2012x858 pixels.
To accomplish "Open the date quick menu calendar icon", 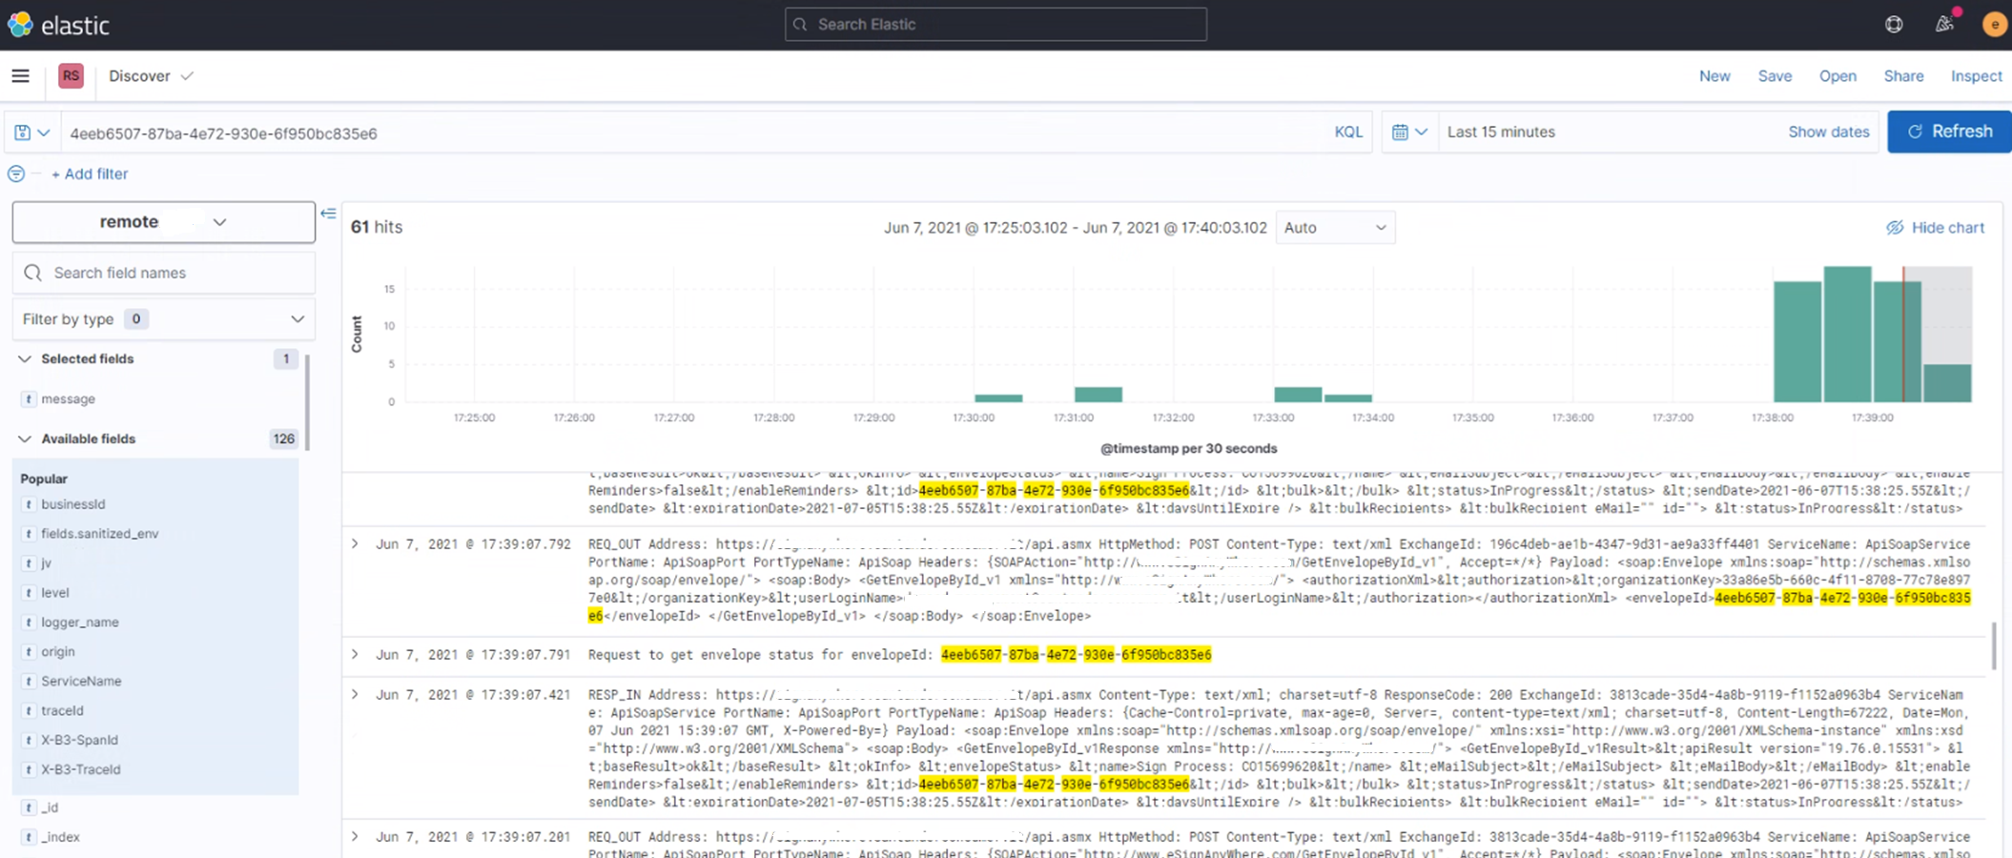I will [x=1409, y=133].
